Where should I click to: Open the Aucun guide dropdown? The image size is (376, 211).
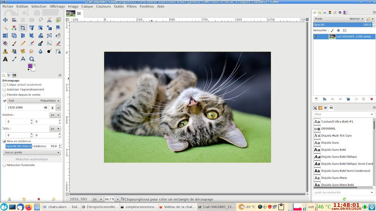click(32, 152)
